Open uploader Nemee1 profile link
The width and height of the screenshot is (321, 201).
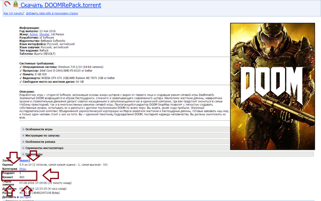(x=25, y=160)
